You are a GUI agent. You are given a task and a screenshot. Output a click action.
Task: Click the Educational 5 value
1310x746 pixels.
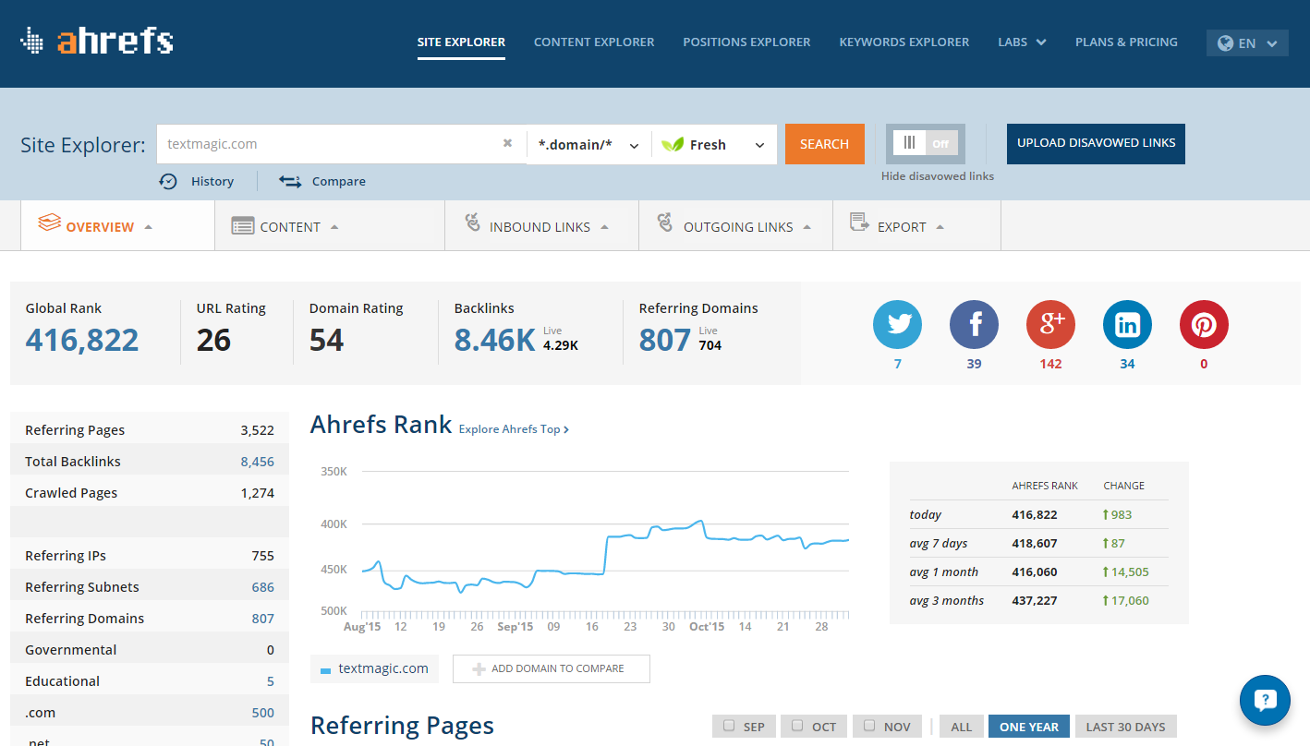tap(271, 681)
